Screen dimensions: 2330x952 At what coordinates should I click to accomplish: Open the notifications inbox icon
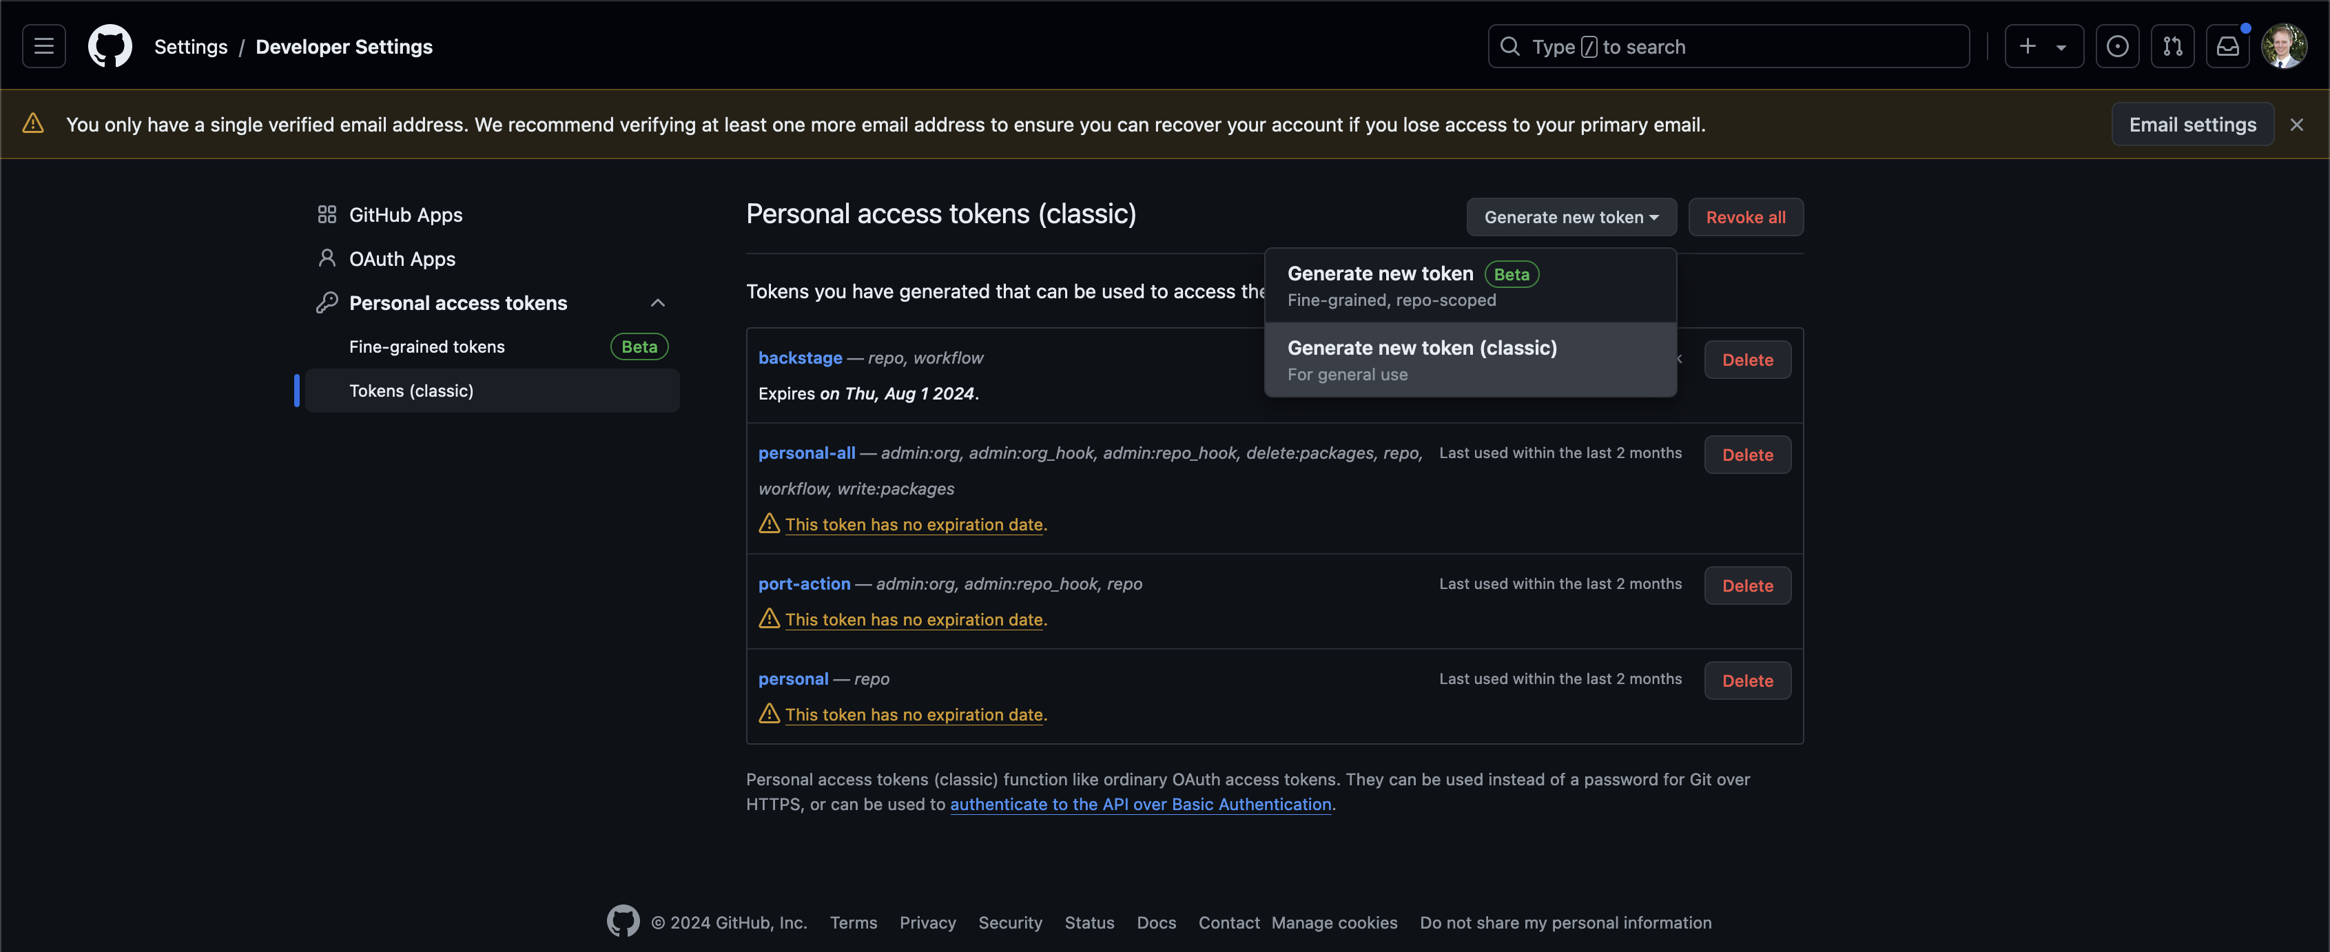click(x=2227, y=46)
